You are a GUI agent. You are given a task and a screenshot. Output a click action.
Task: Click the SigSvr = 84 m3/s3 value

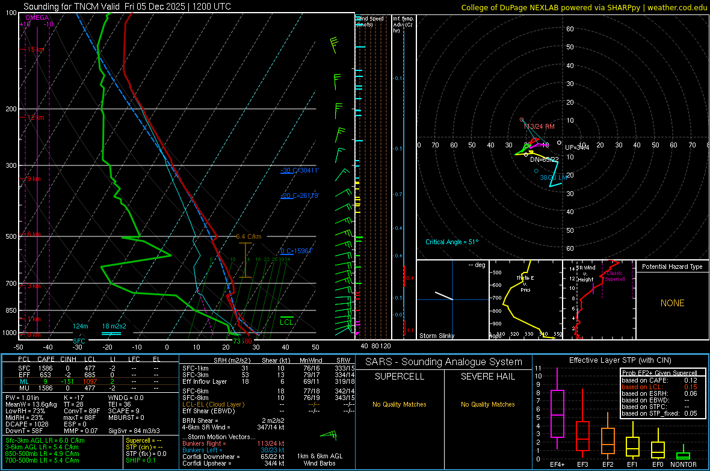click(134, 431)
